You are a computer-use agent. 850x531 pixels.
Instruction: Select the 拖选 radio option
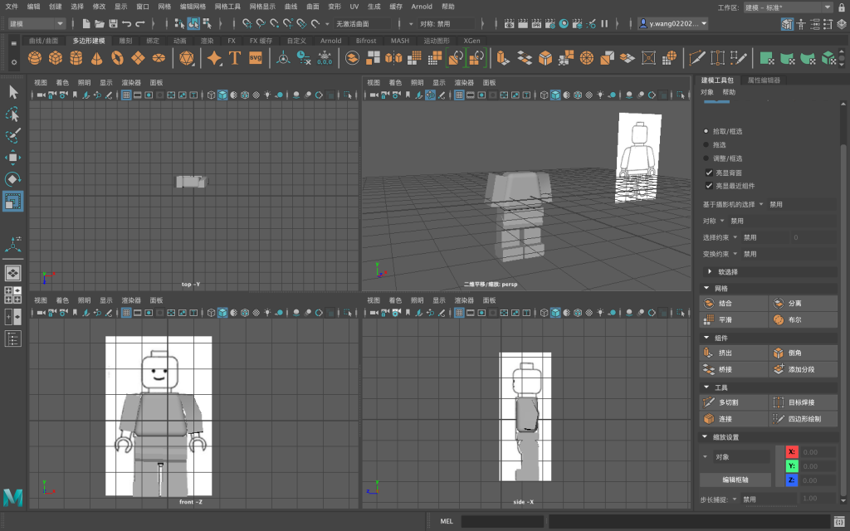(x=706, y=144)
